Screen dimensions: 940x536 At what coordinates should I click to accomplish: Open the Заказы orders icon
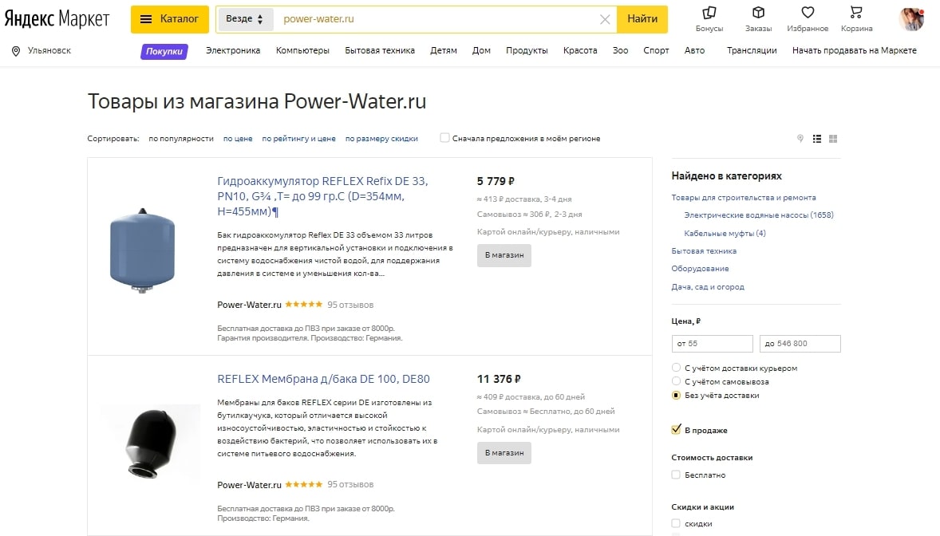click(758, 14)
